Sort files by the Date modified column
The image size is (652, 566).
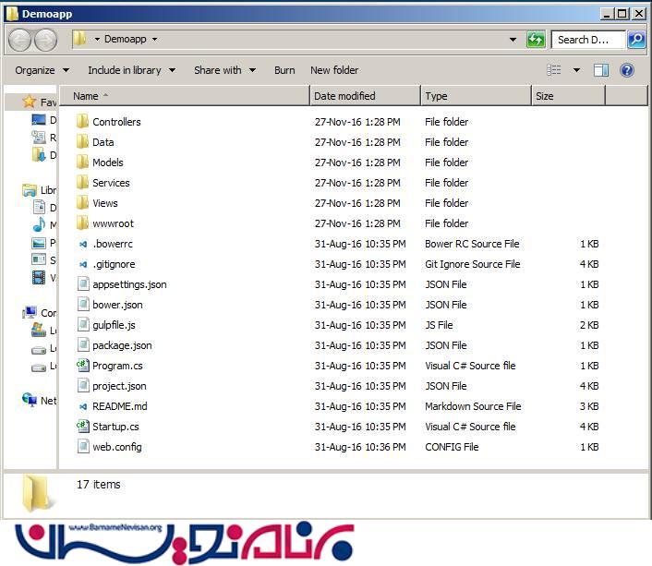pyautogui.click(x=344, y=96)
